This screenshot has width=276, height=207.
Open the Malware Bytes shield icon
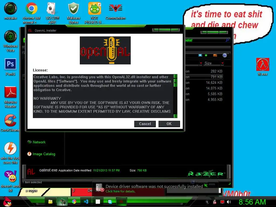[73, 13]
